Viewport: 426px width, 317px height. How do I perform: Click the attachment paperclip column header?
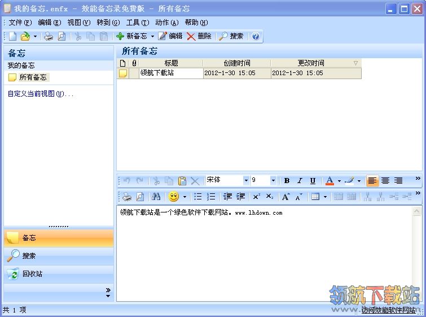tap(134, 63)
